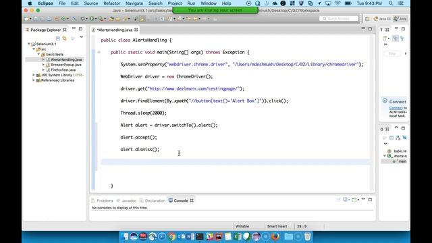Click the Thread.sleep(2000); code line
432x243 pixels.
pos(143,113)
